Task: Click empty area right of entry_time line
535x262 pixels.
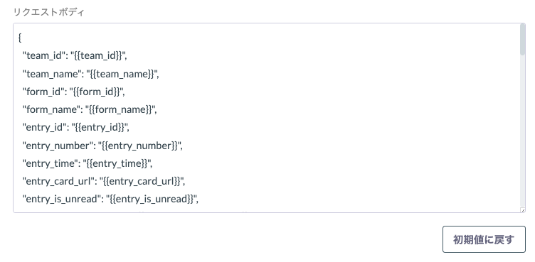Action: 334,163
